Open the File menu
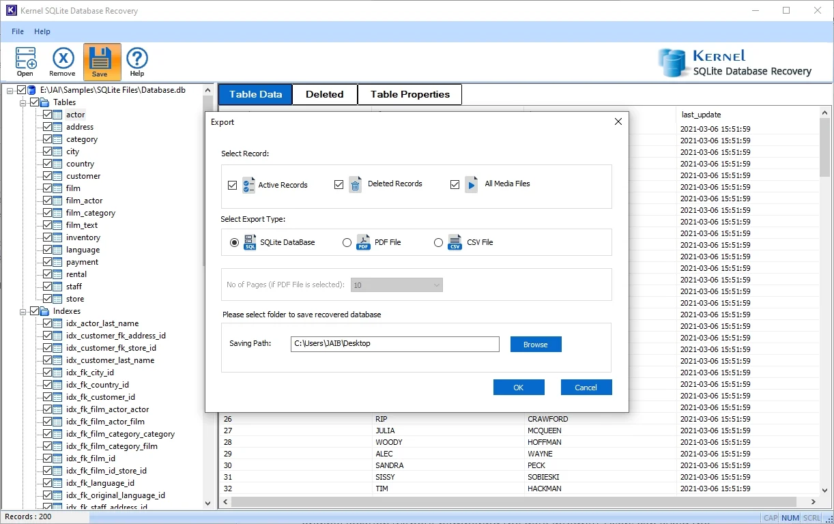This screenshot has width=834, height=524. click(x=18, y=31)
